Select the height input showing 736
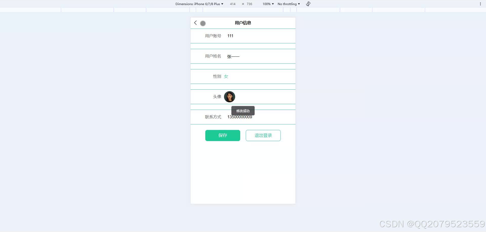 click(249, 4)
